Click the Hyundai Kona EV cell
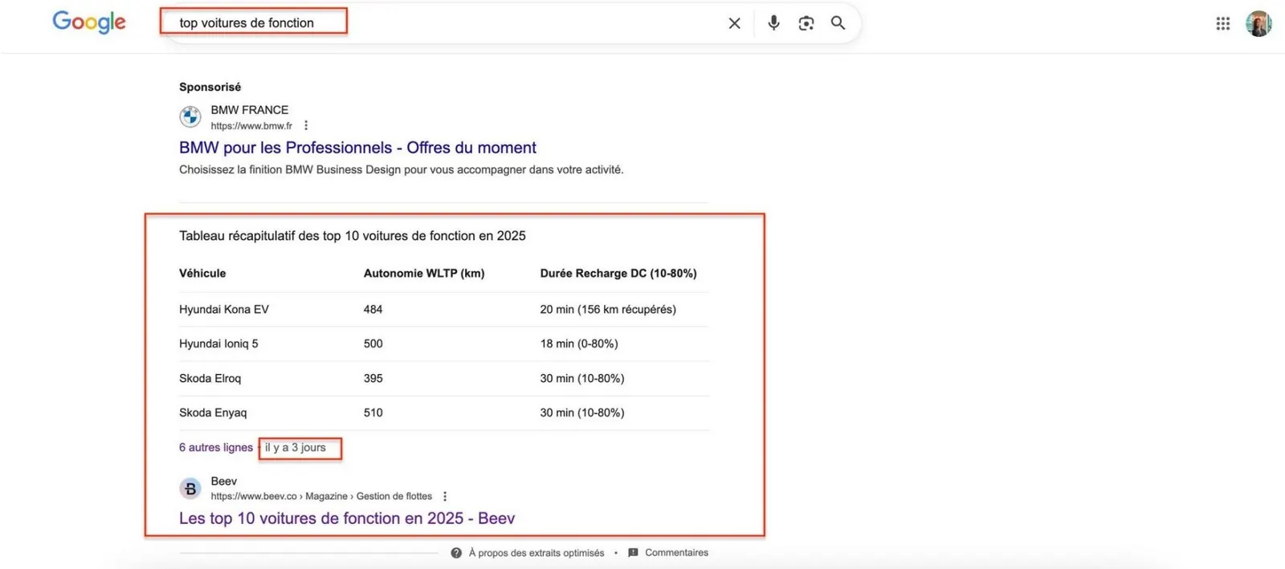The width and height of the screenshot is (1285, 569). point(224,310)
